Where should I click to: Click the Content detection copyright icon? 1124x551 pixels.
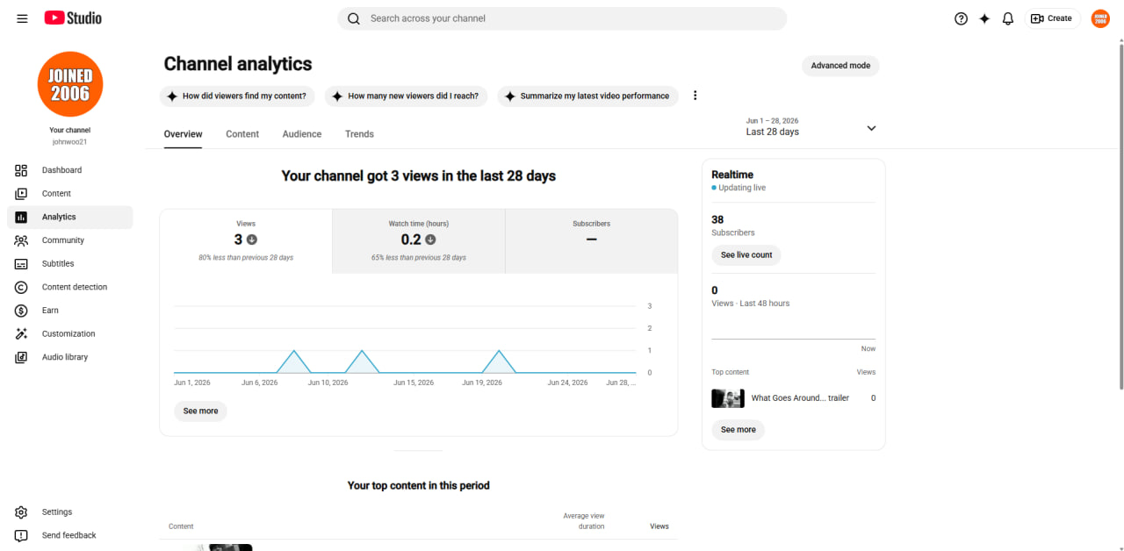coord(21,287)
